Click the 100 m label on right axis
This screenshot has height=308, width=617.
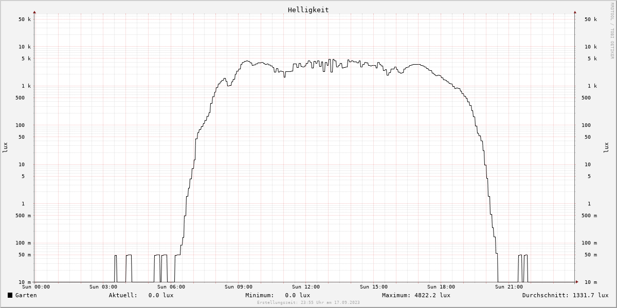(589, 243)
